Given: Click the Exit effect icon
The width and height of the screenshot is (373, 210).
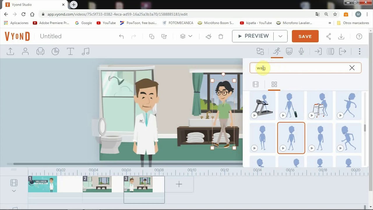Looking at the screenshot, I should [343, 51].
